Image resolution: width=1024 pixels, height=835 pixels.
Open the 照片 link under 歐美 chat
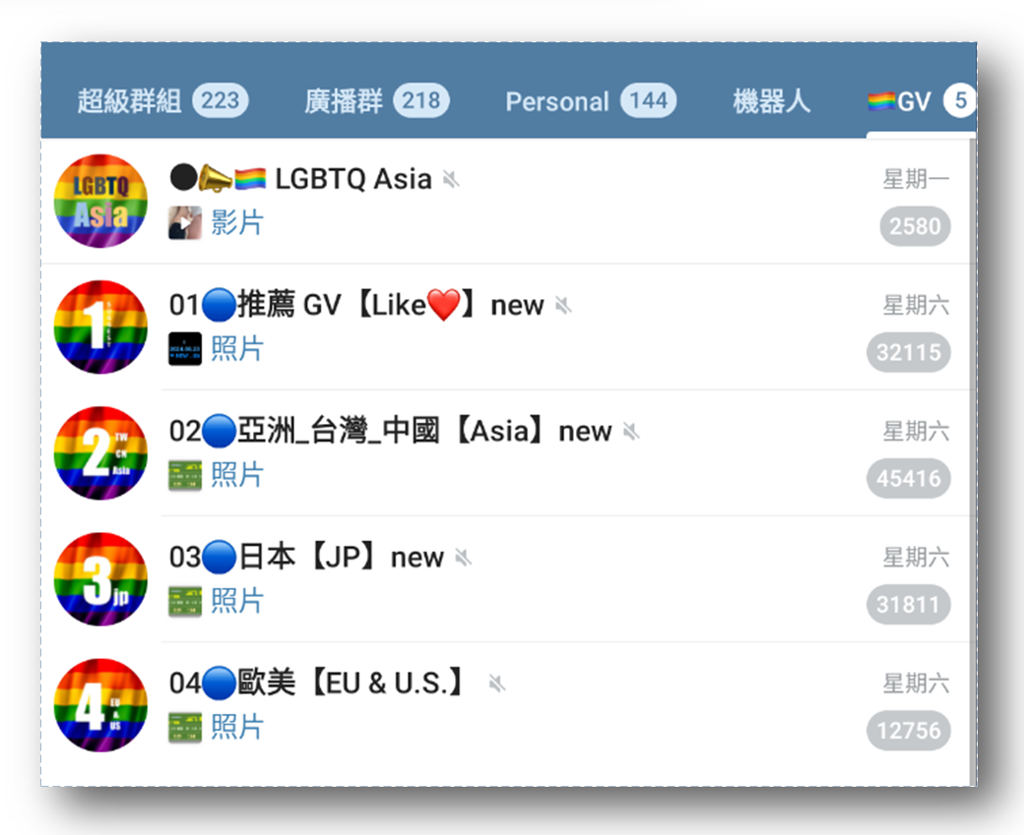click(237, 727)
